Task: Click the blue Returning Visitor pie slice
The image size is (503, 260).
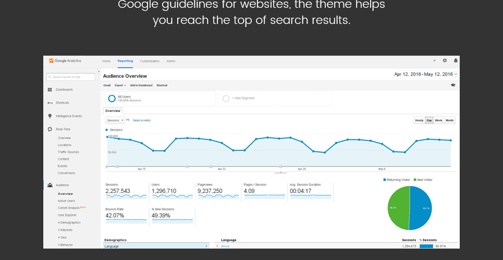Action: (x=422, y=208)
